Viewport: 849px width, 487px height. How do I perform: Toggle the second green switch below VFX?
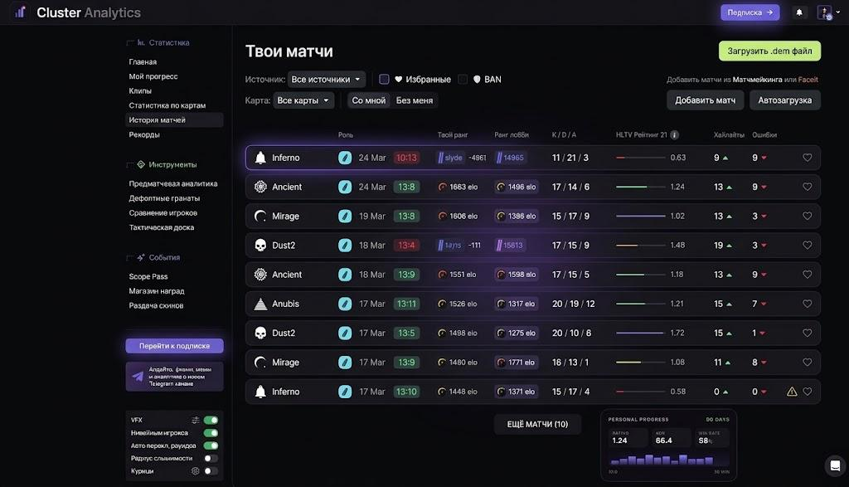(211, 433)
